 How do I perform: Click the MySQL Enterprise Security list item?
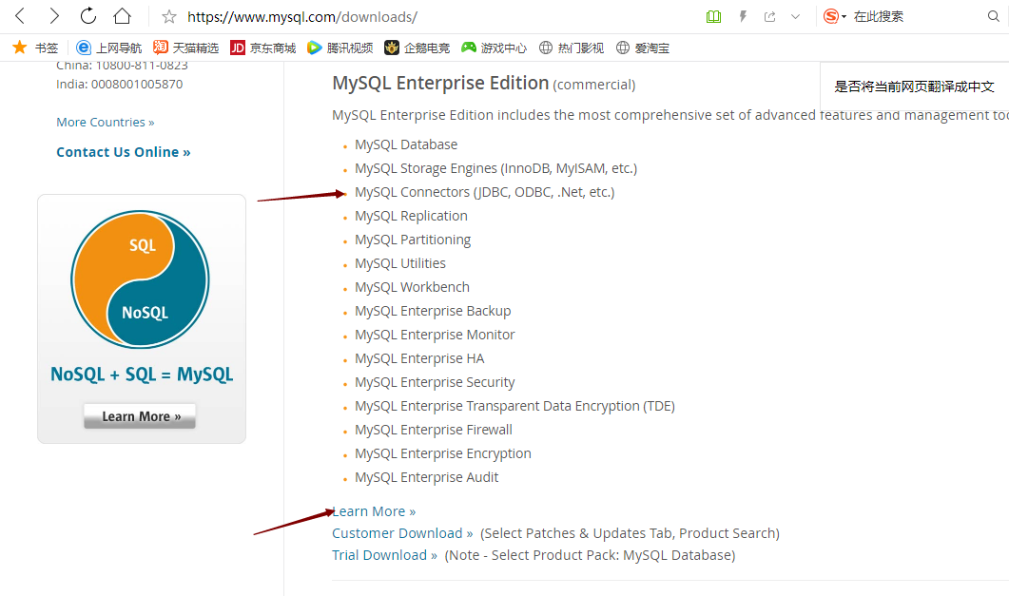(x=435, y=382)
